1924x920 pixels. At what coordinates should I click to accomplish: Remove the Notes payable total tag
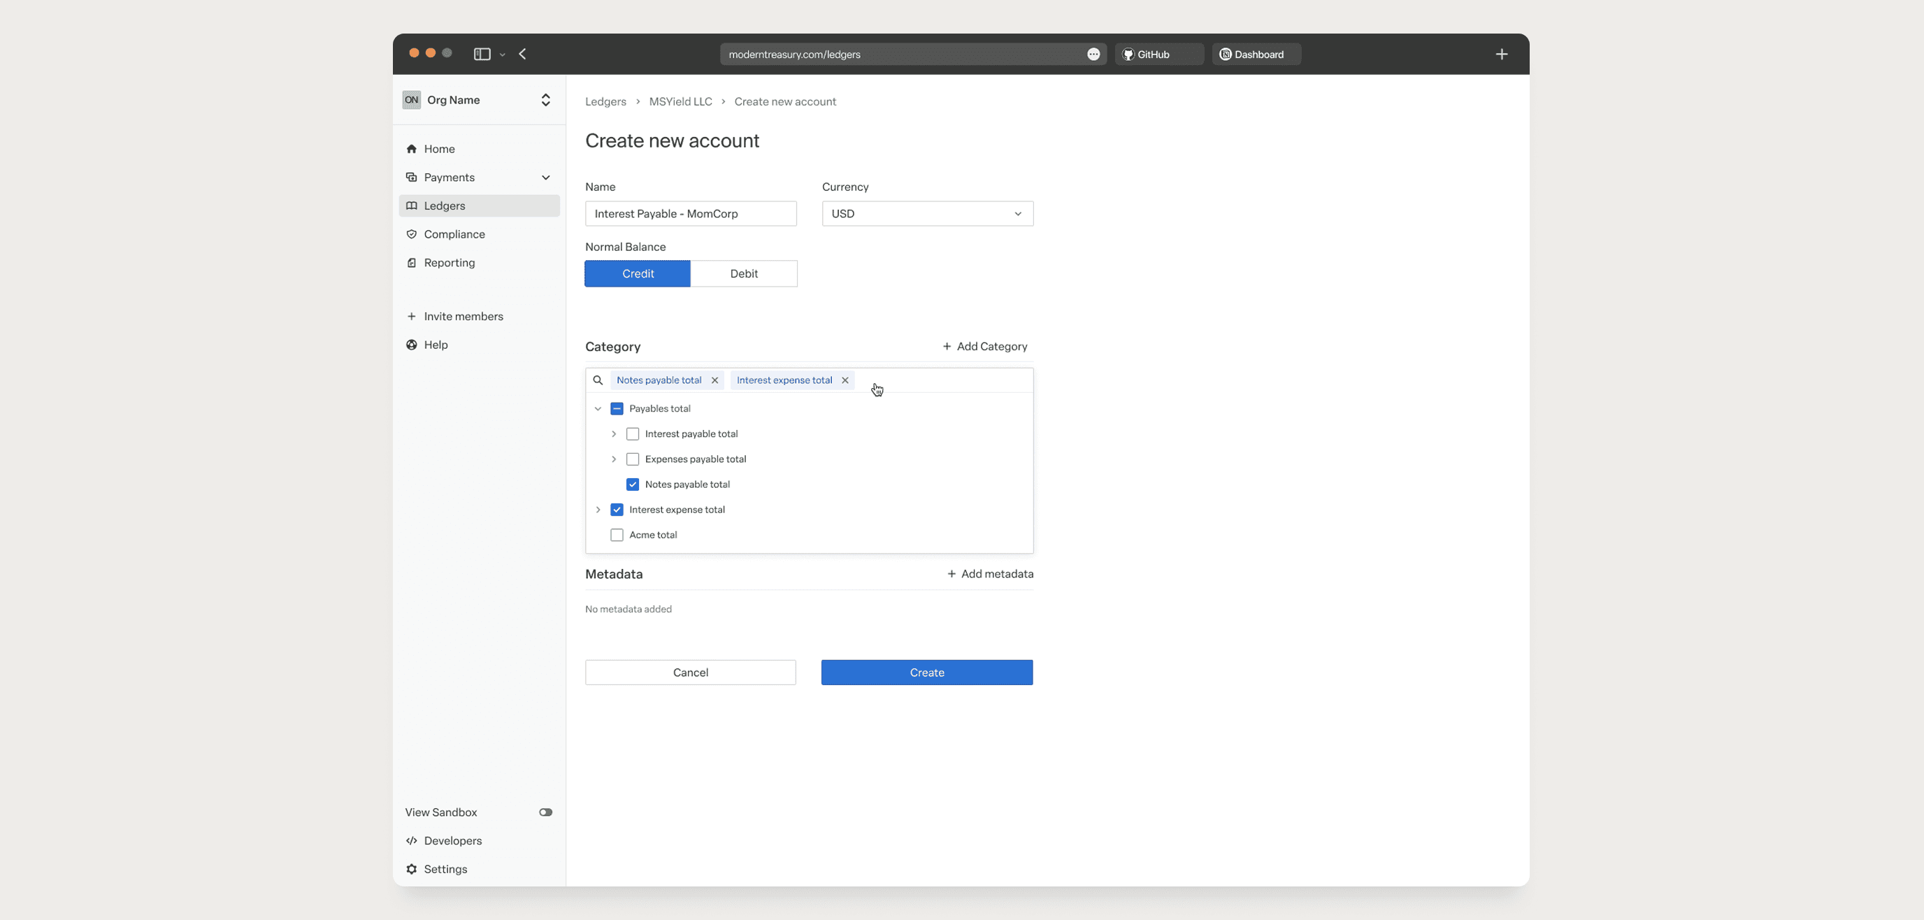715,380
